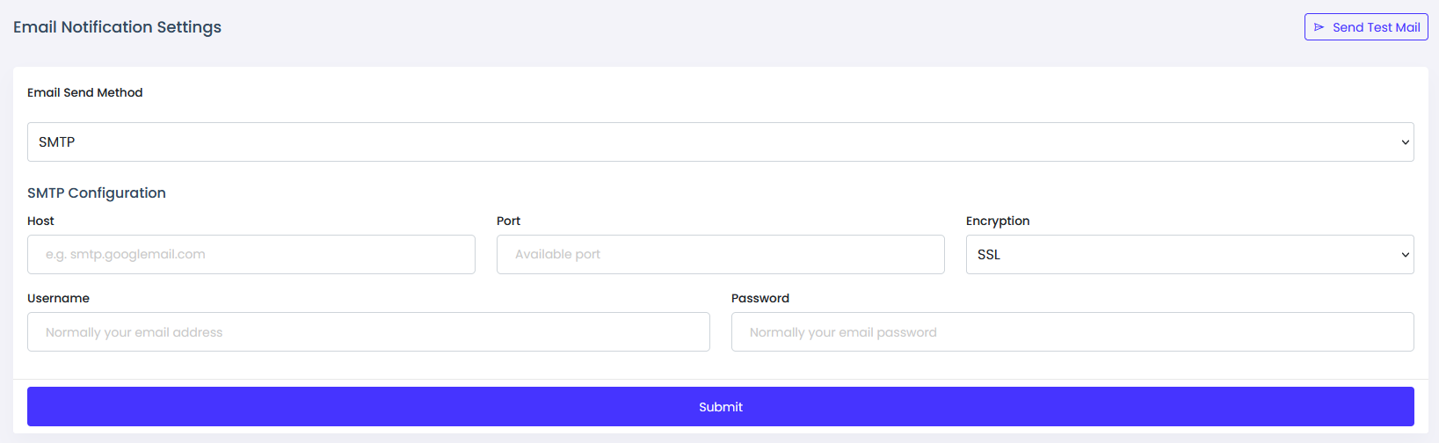1439x443 pixels.
Task: Click the selected SMTP value in send method
Action: point(57,142)
